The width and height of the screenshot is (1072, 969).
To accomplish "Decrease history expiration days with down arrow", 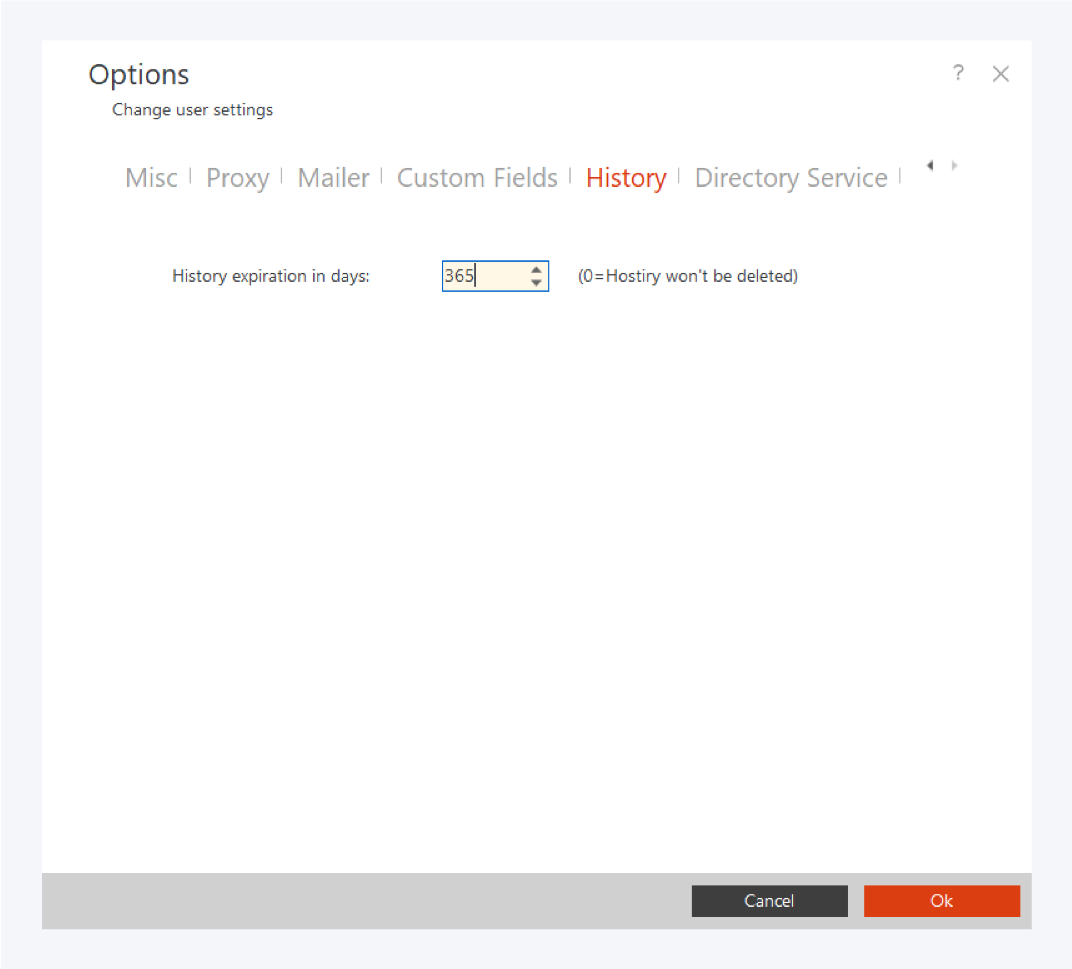I will (536, 283).
